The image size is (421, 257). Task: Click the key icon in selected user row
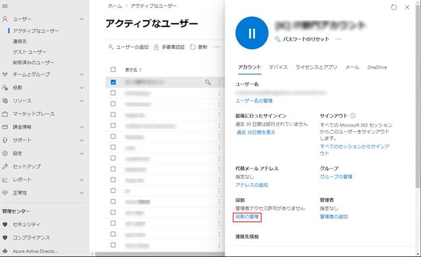point(208,82)
